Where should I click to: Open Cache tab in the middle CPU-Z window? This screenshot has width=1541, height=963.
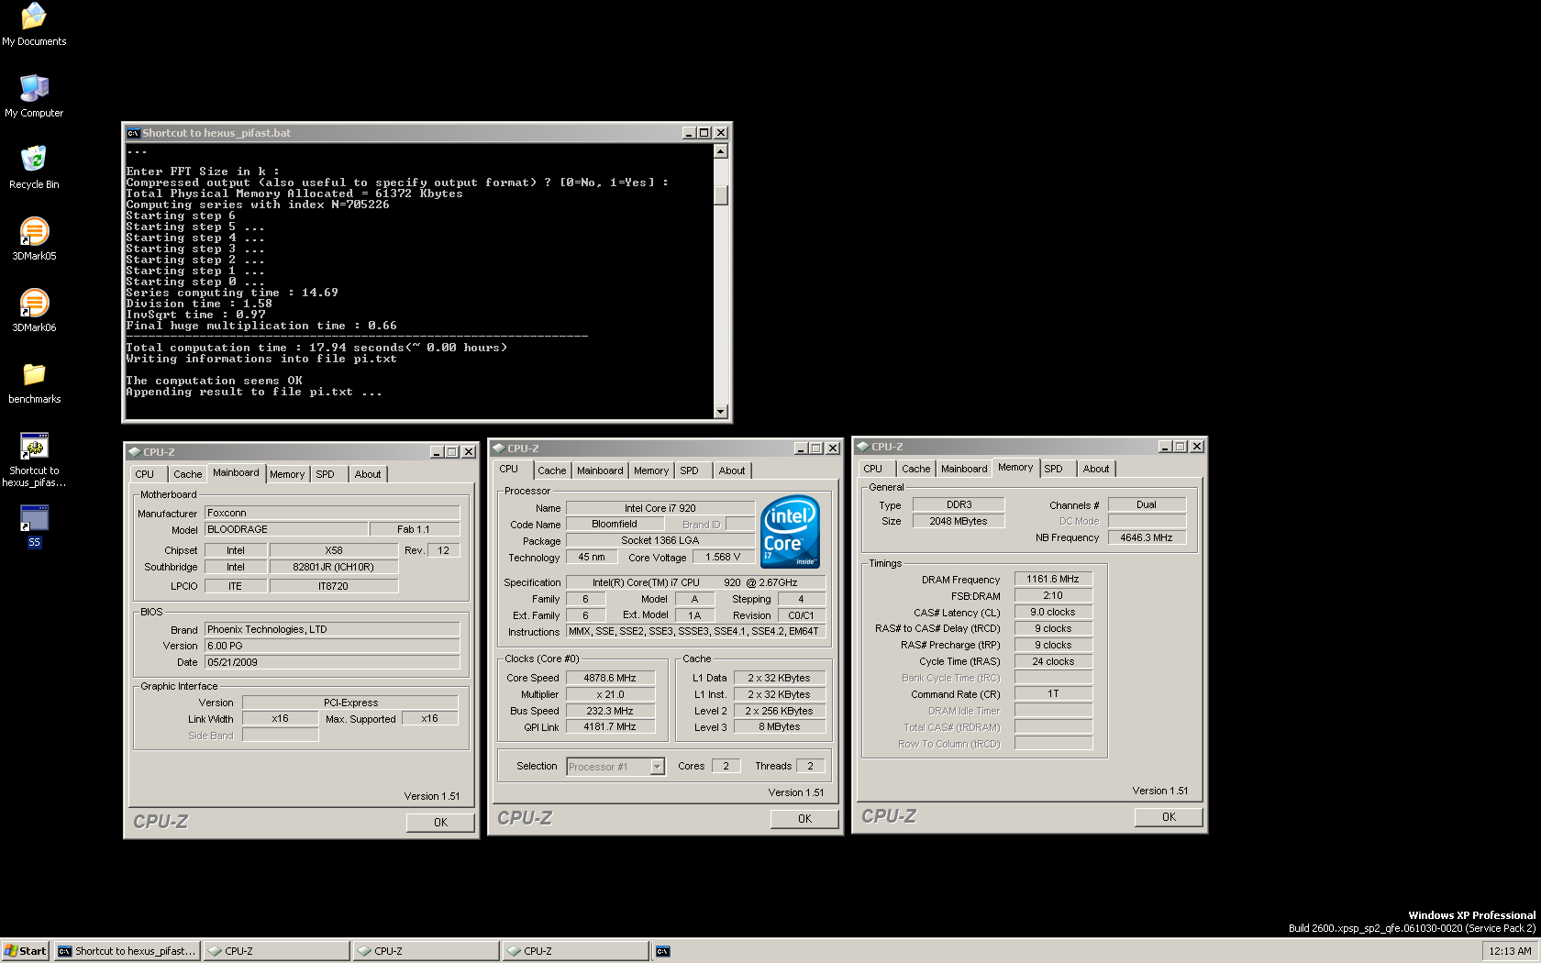pos(552,470)
